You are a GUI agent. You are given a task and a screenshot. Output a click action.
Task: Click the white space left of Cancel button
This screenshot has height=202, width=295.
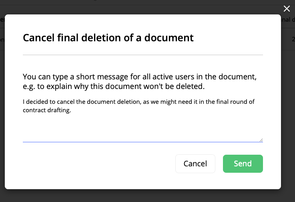click(99, 164)
